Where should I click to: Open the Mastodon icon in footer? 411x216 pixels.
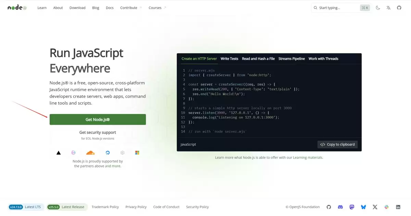[352, 207]
